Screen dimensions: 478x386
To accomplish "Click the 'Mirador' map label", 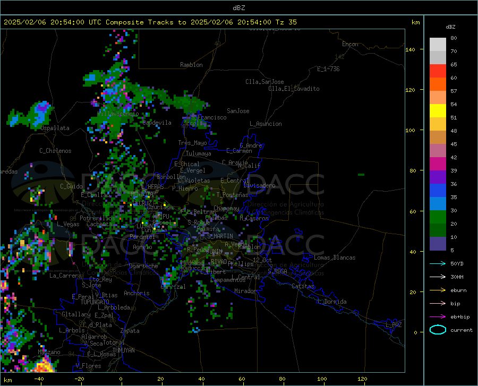I will [245, 291].
